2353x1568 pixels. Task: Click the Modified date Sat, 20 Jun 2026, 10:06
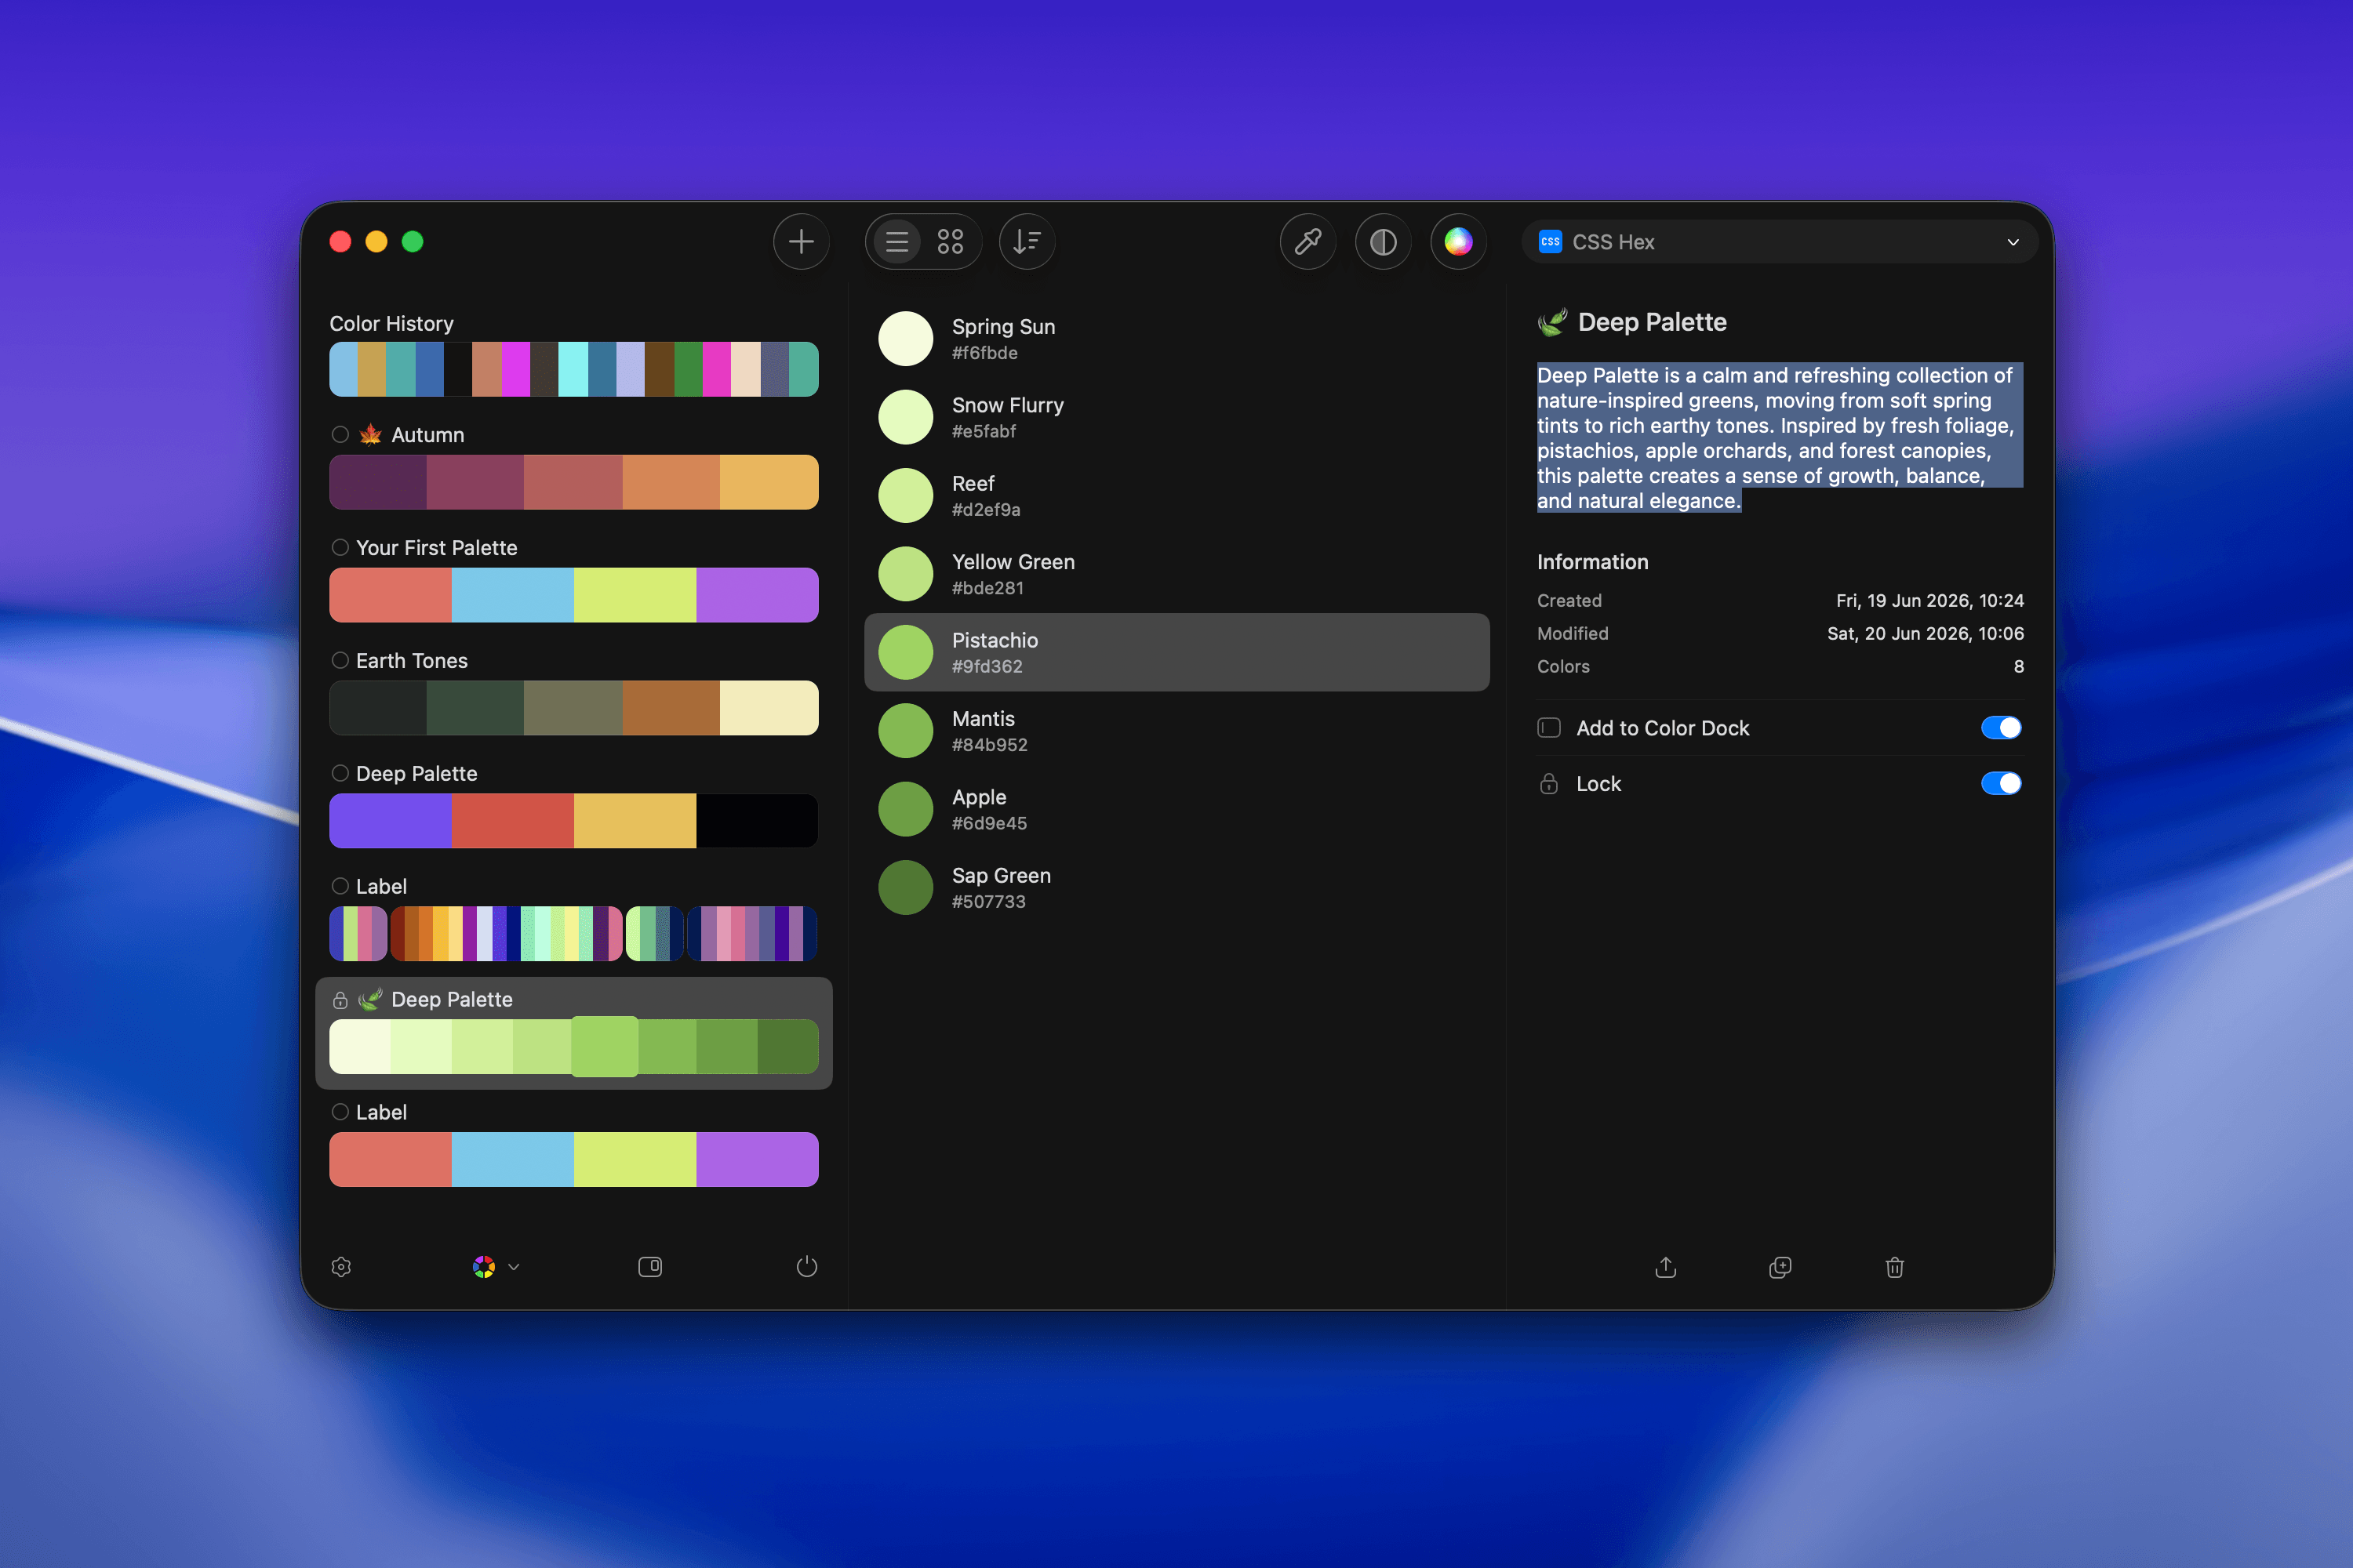[1926, 634]
